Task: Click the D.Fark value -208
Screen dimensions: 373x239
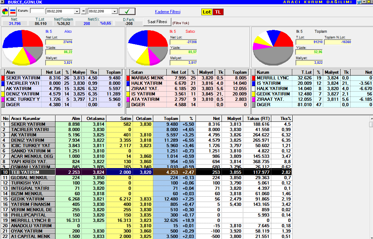Action: coord(129,24)
